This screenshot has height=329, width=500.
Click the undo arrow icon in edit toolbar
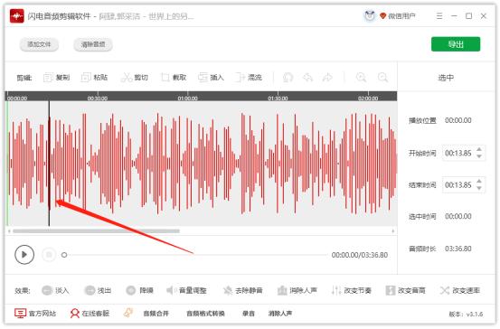tap(307, 78)
